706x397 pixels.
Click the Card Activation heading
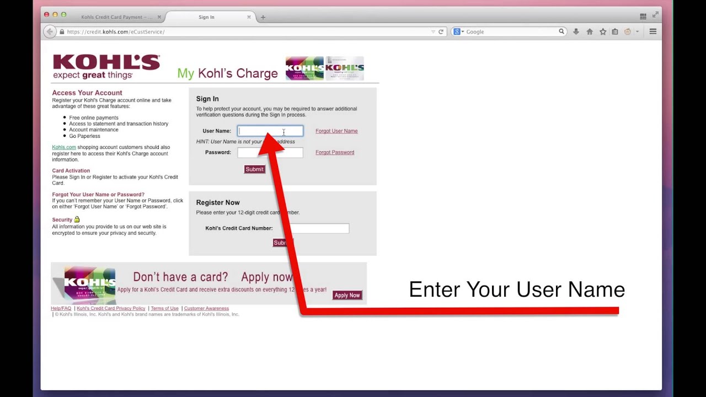coord(71,171)
